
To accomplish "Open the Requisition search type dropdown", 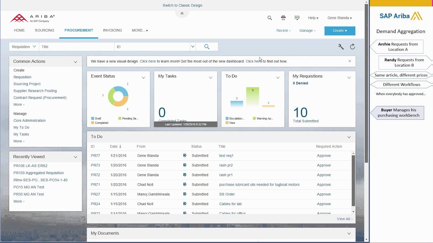I will click(24, 47).
